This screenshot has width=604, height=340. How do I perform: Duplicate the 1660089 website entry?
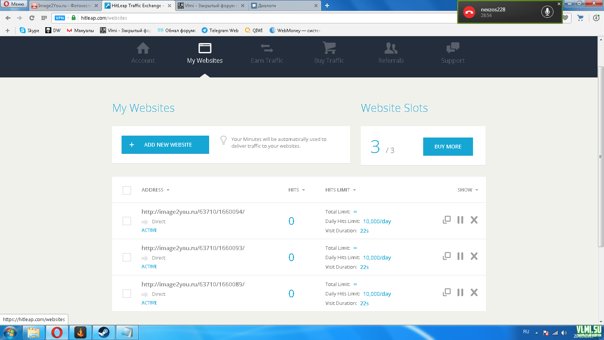point(447,292)
